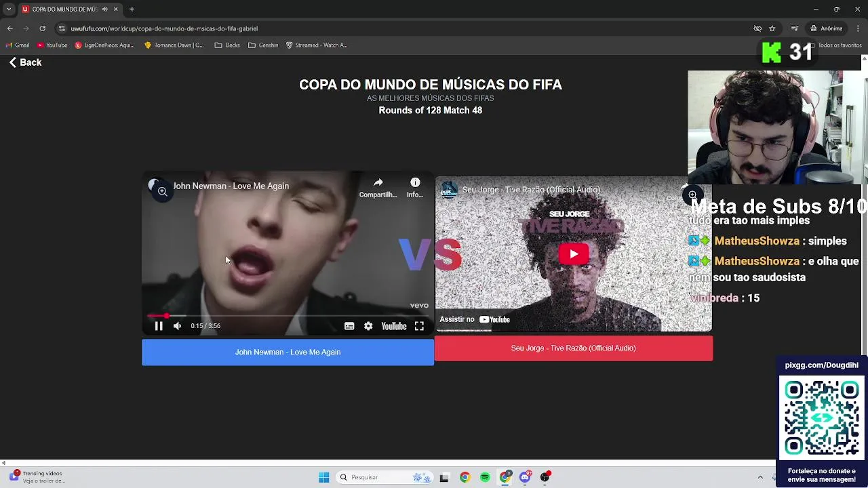Open the Seu Jorge video title link
This screenshot has width=868, height=488.
[531, 190]
